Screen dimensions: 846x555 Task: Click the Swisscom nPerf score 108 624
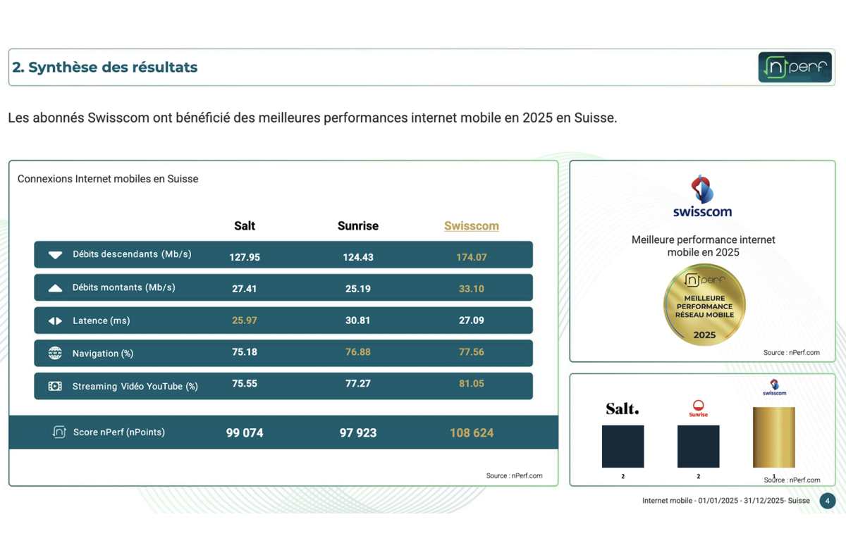(472, 433)
